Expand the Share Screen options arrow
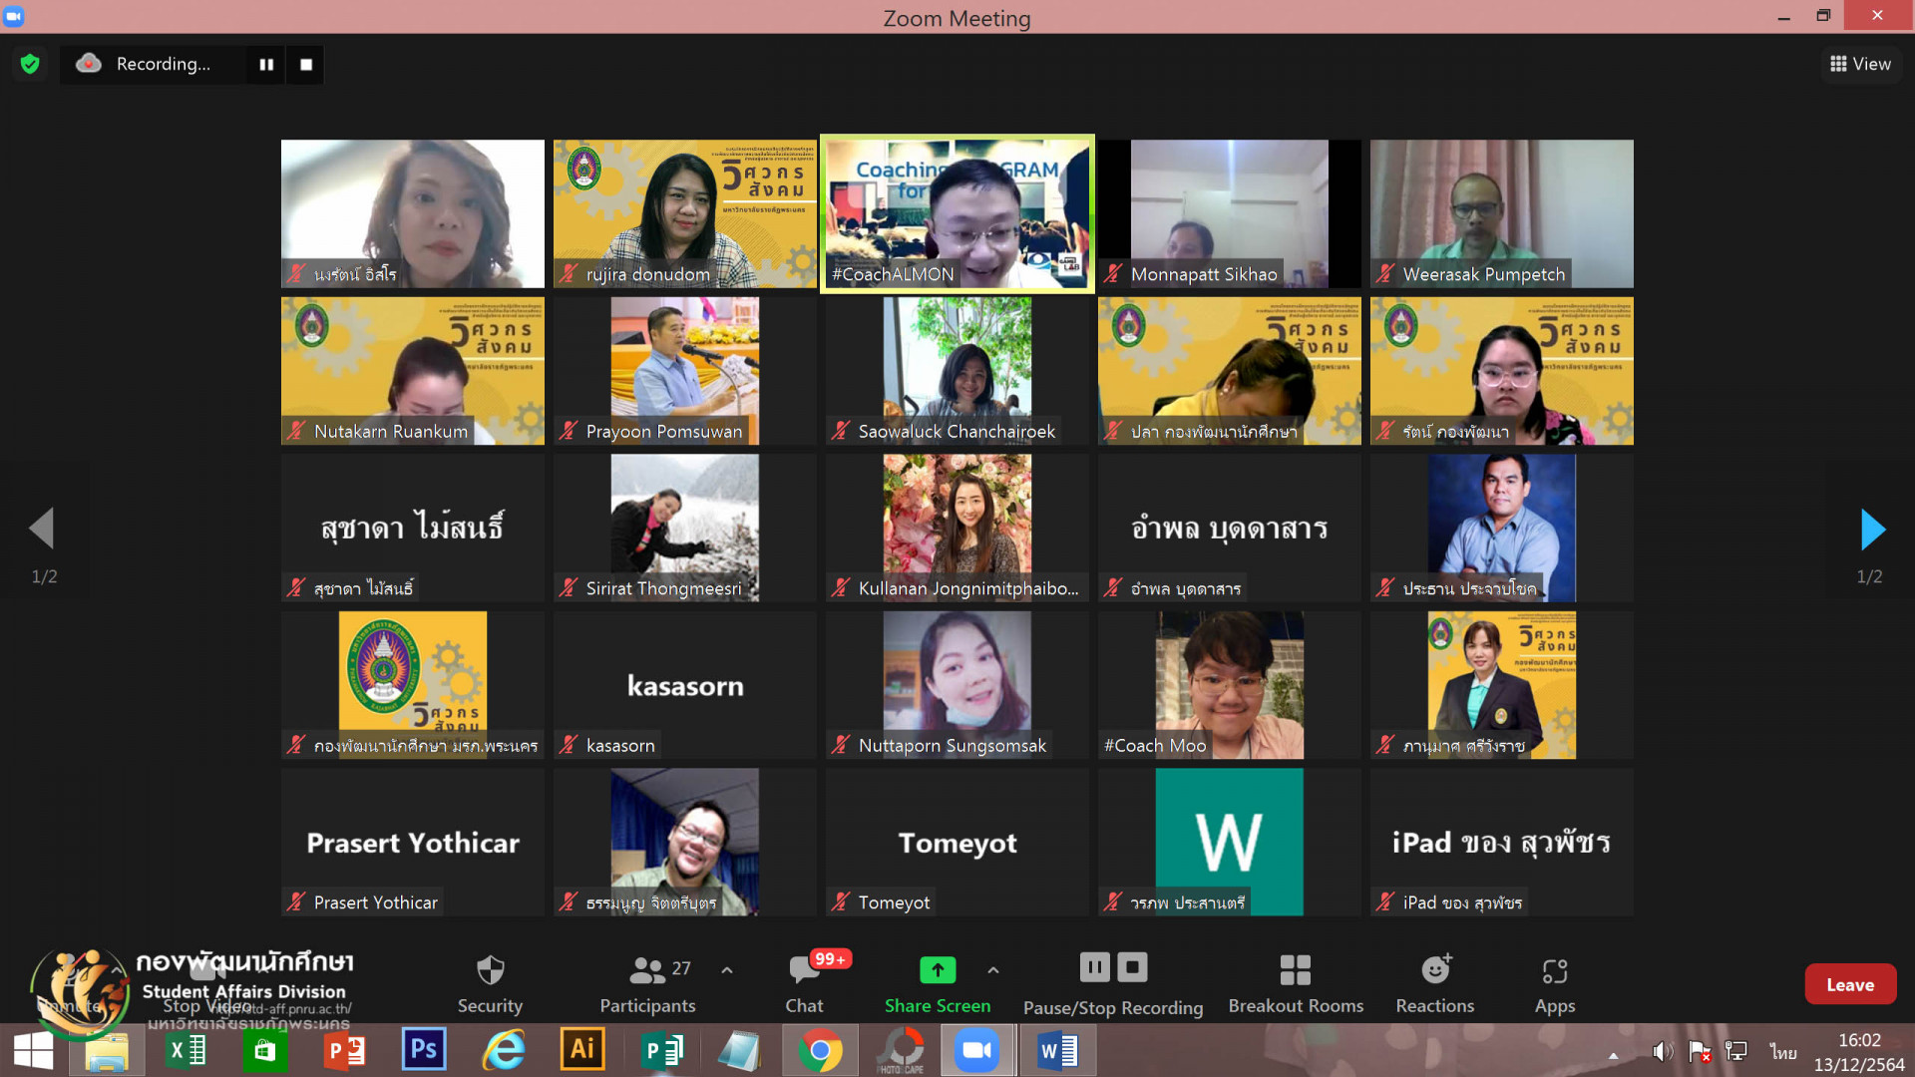Viewport: 1915px width, 1077px height. 992,969
